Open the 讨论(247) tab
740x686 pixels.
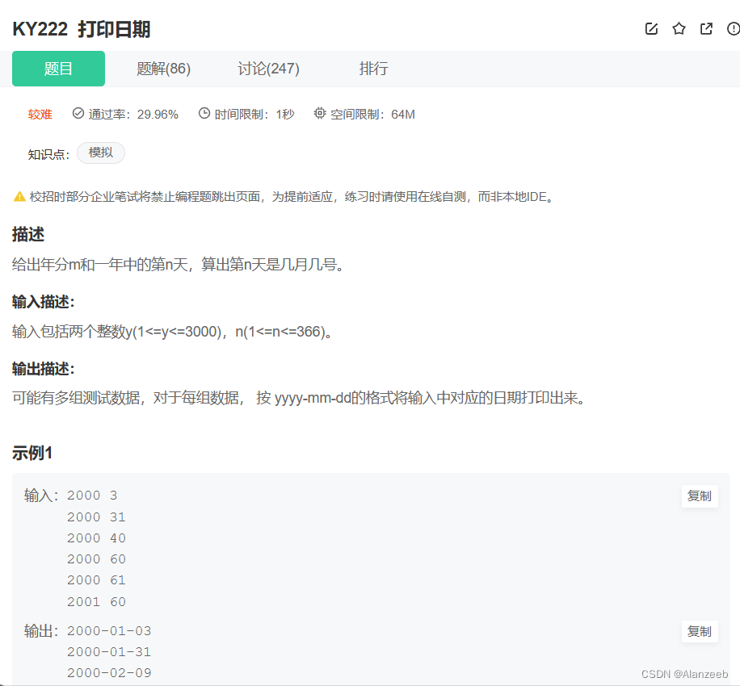[268, 69]
